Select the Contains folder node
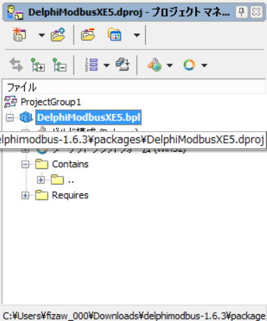The height and width of the screenshot is (321, 267). [x=70, y=164]
